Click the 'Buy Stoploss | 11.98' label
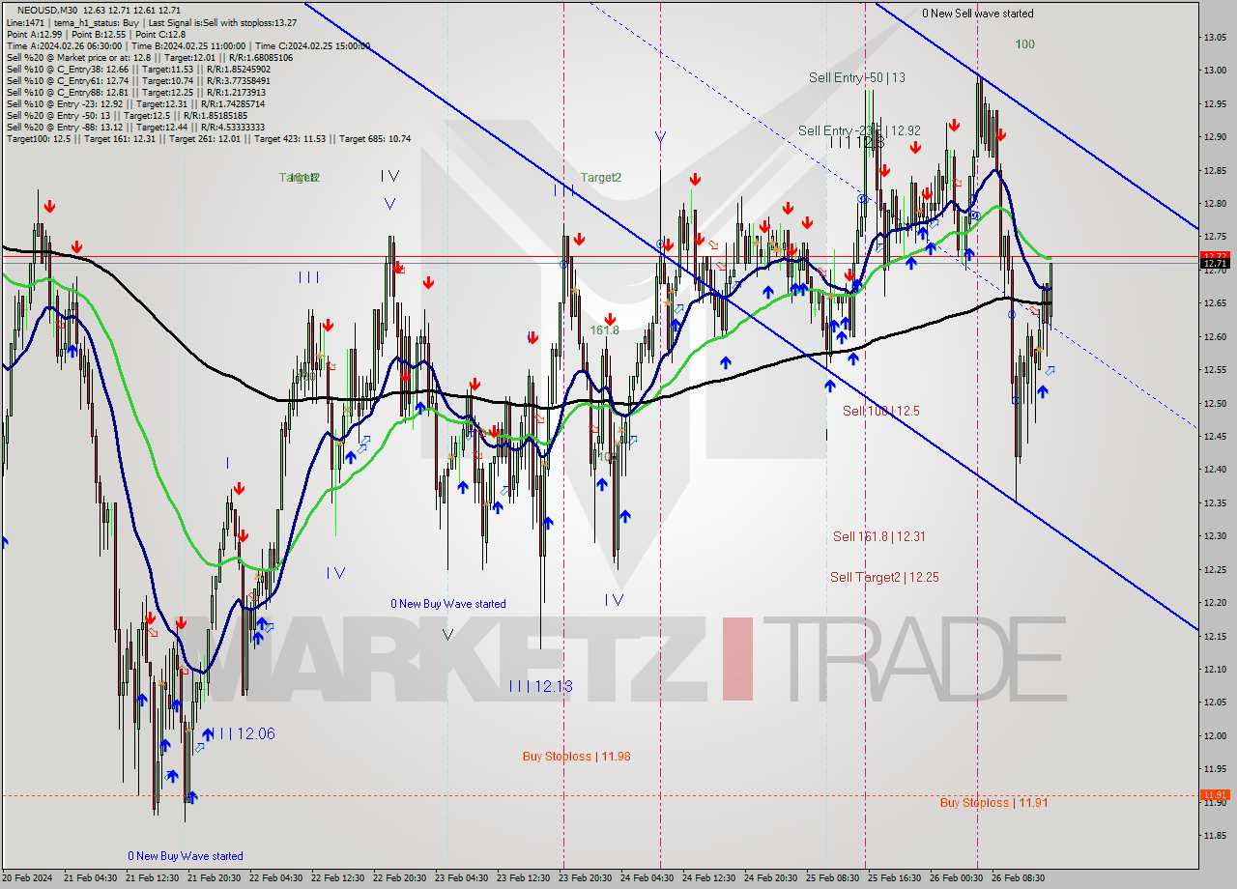 tap(576, 756)
